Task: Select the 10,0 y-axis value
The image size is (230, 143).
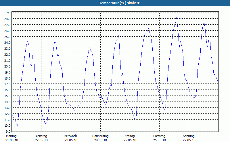Action: pos(8,126)
